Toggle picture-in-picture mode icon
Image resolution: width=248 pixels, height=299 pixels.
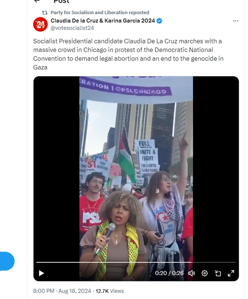pos(218,273)
